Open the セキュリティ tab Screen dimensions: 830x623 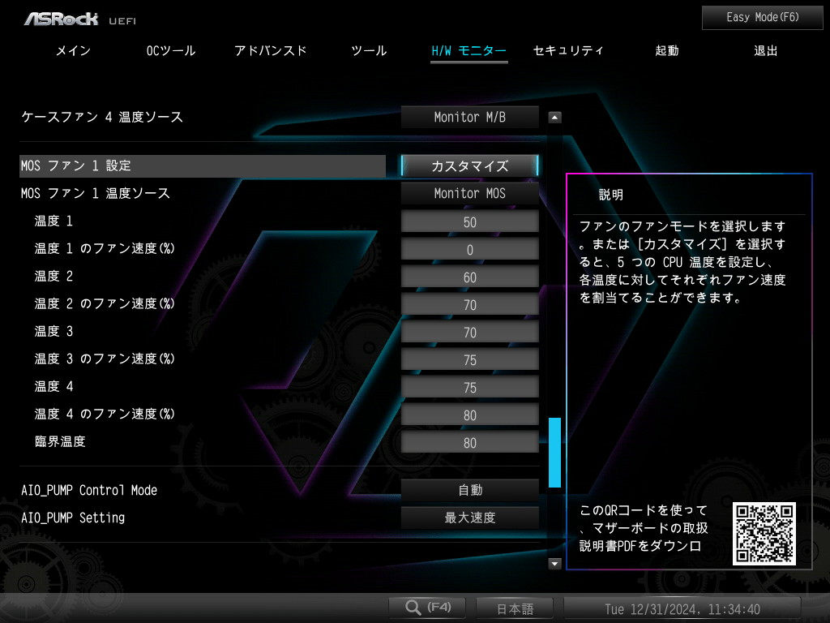click(568, 51)
